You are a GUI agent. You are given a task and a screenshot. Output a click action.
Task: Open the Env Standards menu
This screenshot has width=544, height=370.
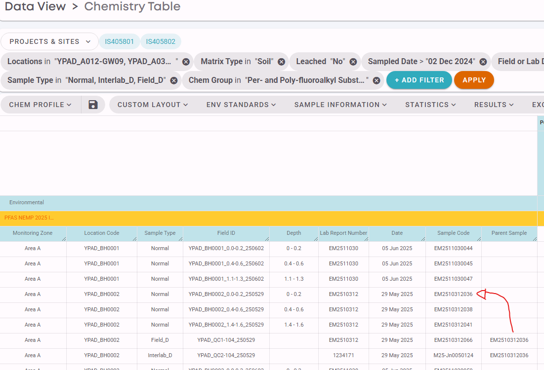coord(241,105)
